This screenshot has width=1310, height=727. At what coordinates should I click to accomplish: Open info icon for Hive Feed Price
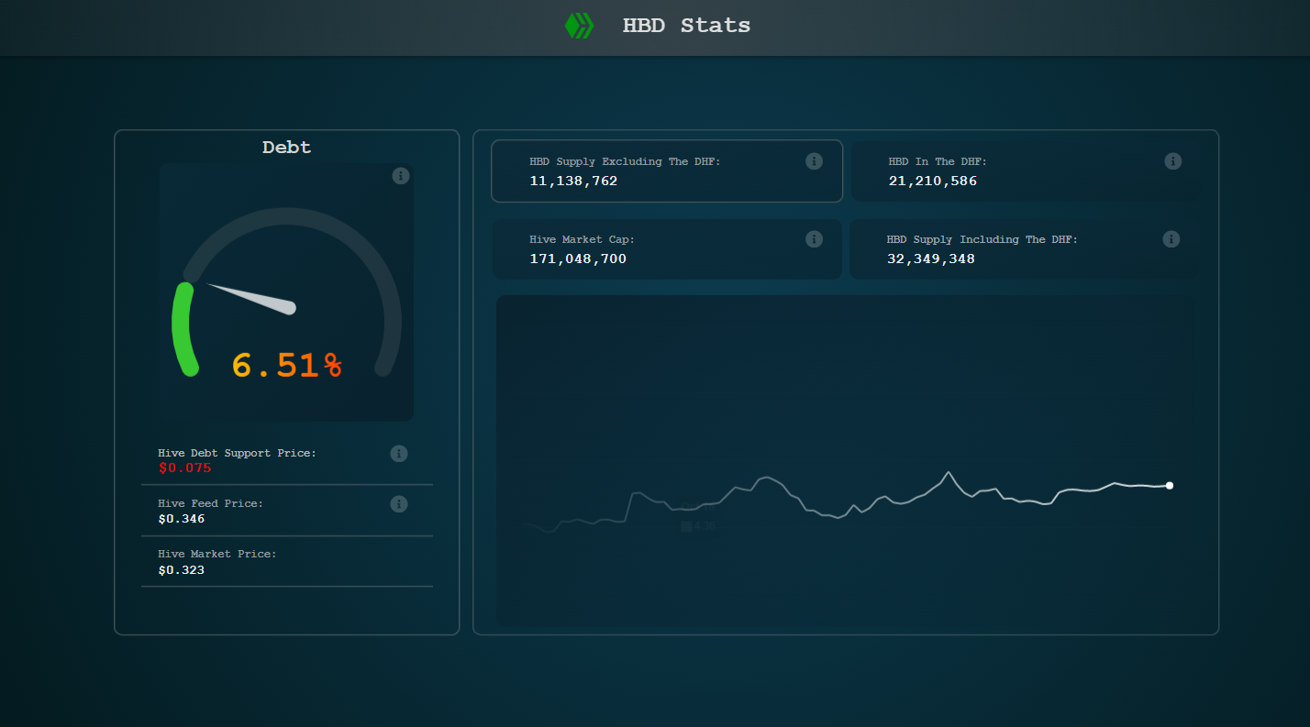coord(399,504)
